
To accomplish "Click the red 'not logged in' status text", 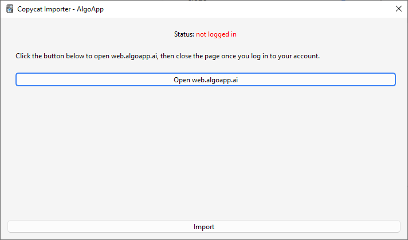I will 216,34.
